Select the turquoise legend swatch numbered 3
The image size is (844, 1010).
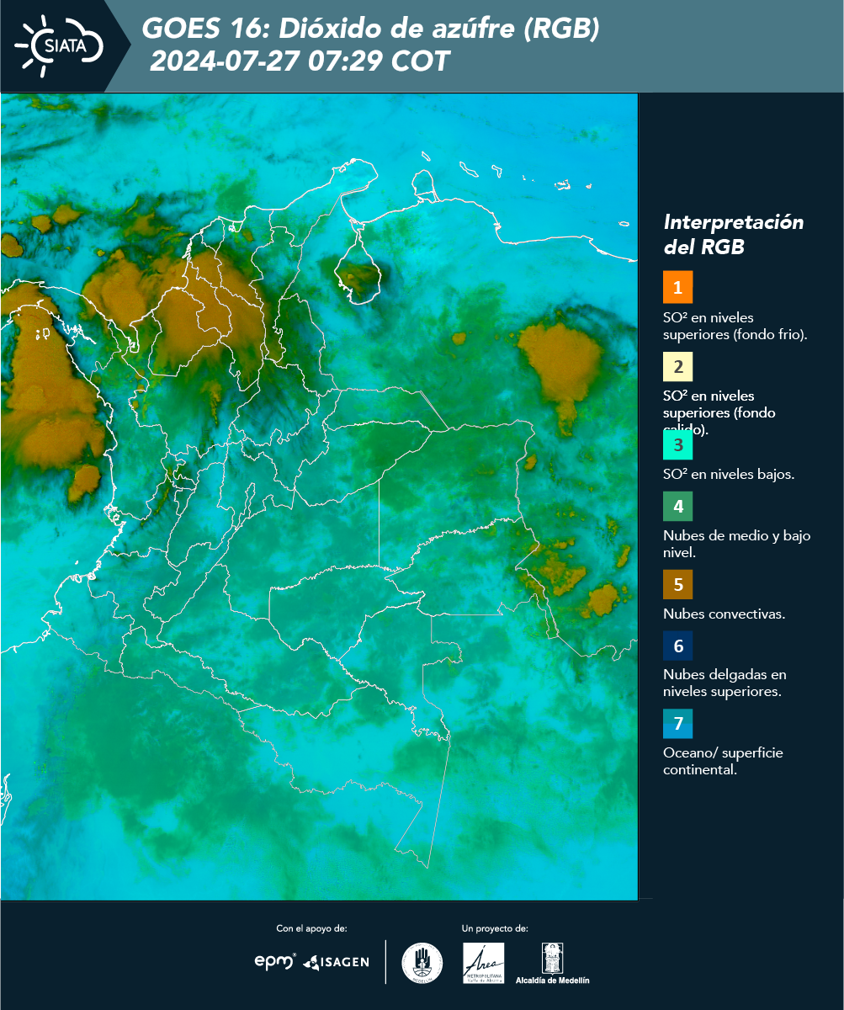pos(677,444)
